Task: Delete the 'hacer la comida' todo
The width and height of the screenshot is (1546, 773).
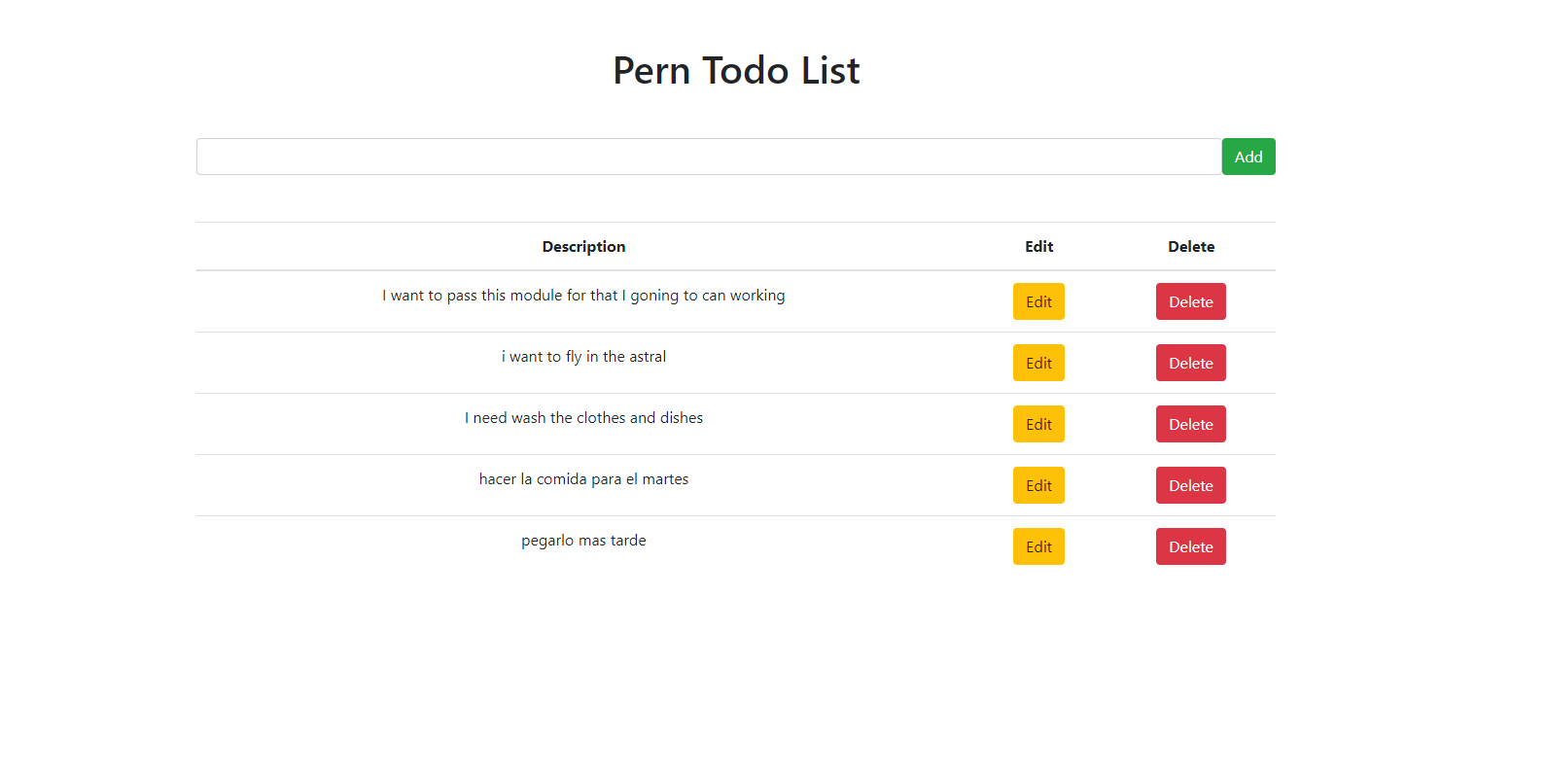Action: pyautogui.click(x=1191, y=485)
